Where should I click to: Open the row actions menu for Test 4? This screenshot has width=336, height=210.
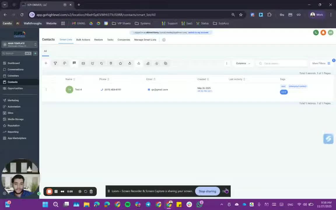point(46,89)
